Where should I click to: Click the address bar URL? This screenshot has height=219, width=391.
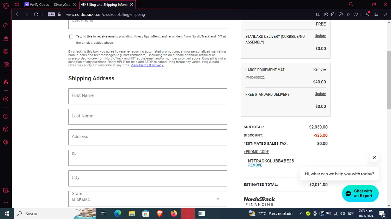click(x=105, y=15)
